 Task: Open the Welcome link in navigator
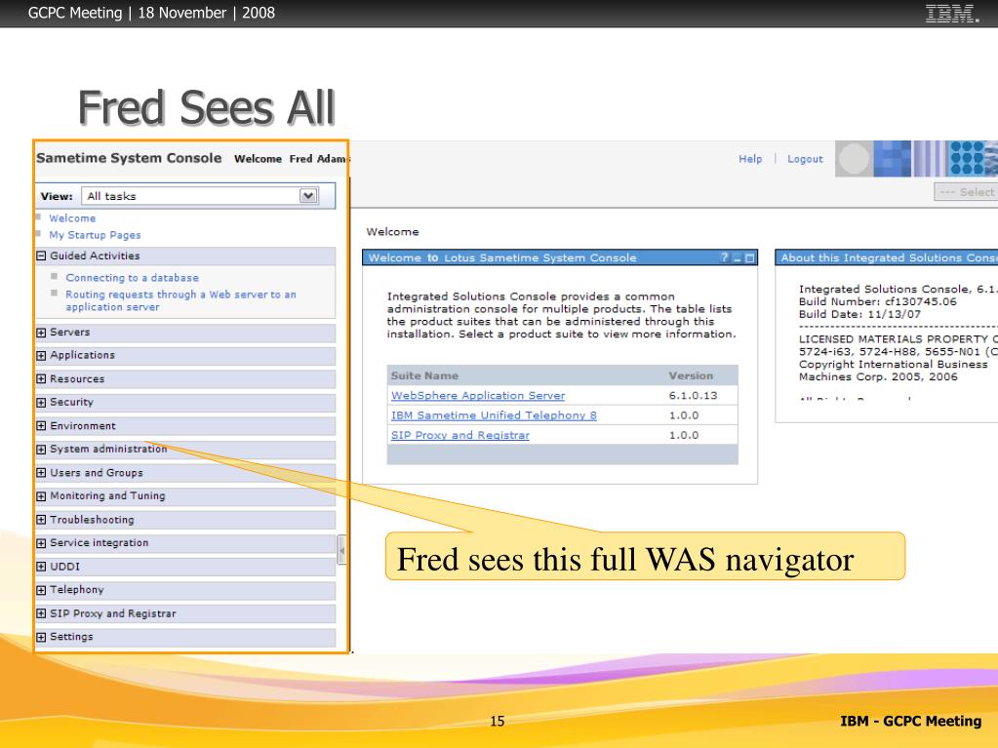72,218
